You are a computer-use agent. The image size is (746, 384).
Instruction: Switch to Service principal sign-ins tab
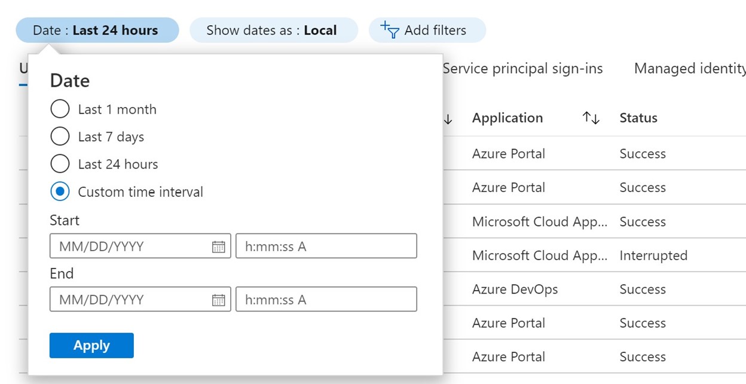pyautogui.click(x=522, y=69)
